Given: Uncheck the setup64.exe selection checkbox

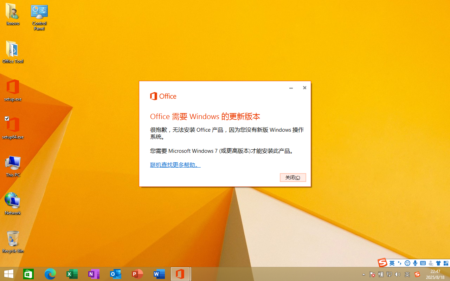Looking at the screenshot, I should coord(7,119).
